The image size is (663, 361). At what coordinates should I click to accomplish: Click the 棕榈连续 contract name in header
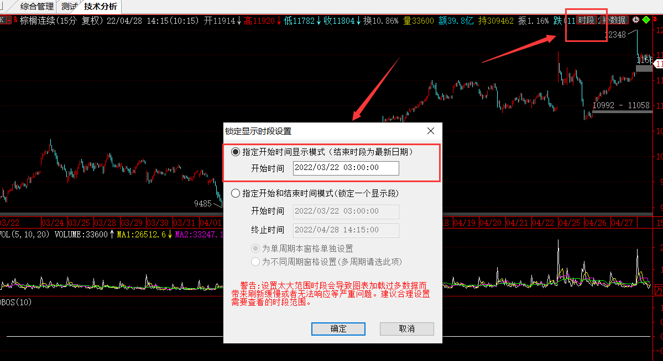pyautogui.click(x=38, y=20)
